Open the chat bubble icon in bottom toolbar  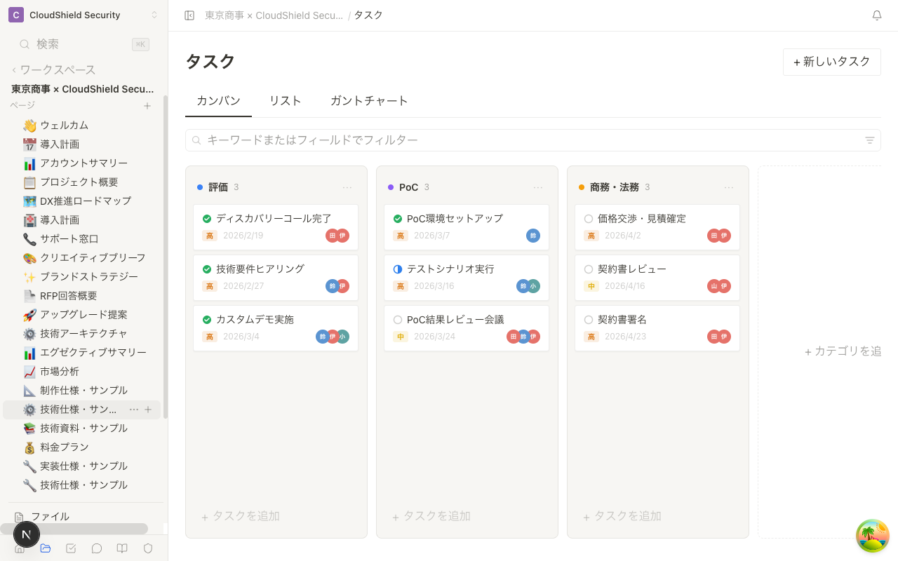point(96,548)
